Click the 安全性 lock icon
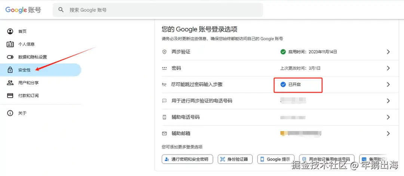 [10, 70]
